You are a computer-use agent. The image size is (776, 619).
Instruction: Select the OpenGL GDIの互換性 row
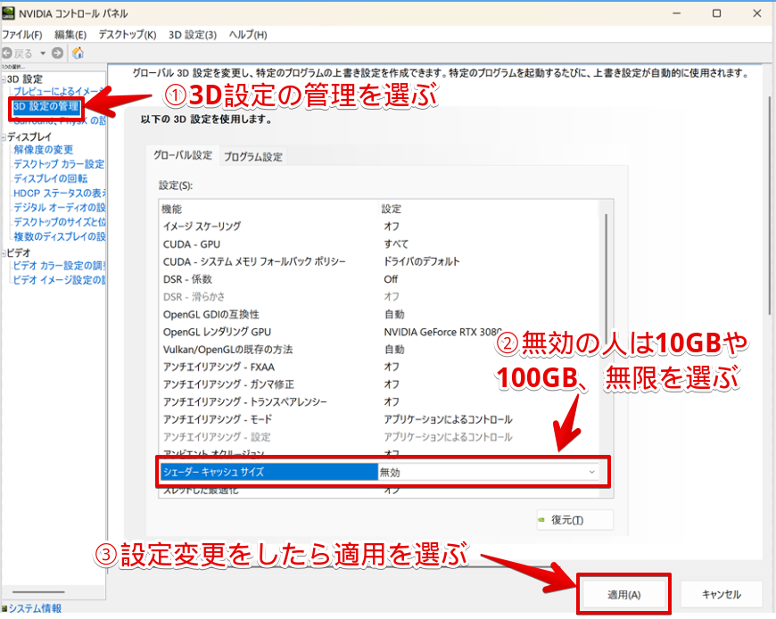click(x=378, y=314)
